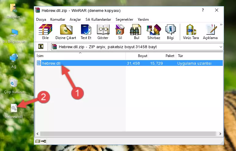
Task: Select hebrew.dll file on the desktop
Action: 14,111
